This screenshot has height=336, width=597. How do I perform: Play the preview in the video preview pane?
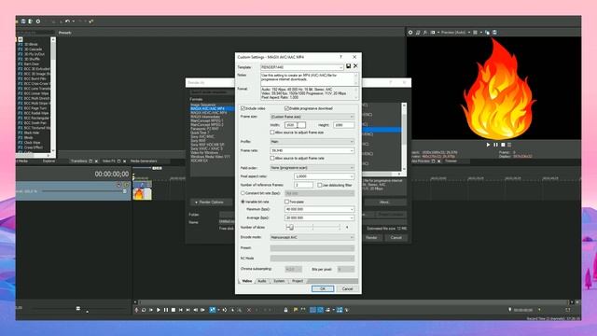point(488,145)
